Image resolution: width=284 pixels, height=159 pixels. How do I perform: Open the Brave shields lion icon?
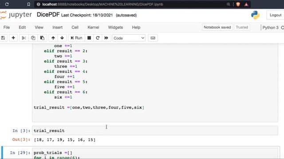coord(238,4)
